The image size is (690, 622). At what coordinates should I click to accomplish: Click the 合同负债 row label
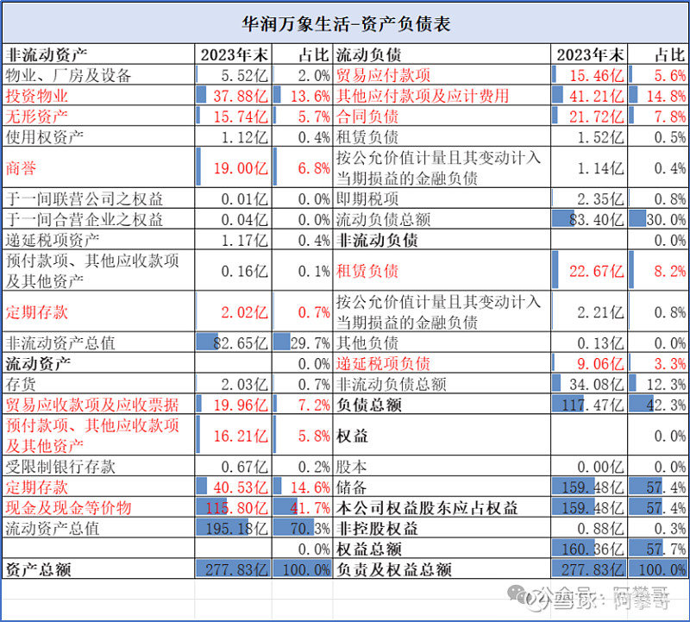point(367,116)
